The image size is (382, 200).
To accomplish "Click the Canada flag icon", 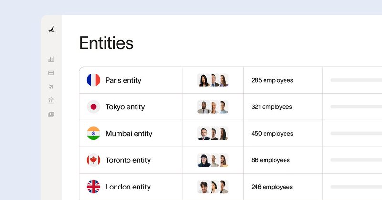I will pyautogui.click(x=94, y=160).
